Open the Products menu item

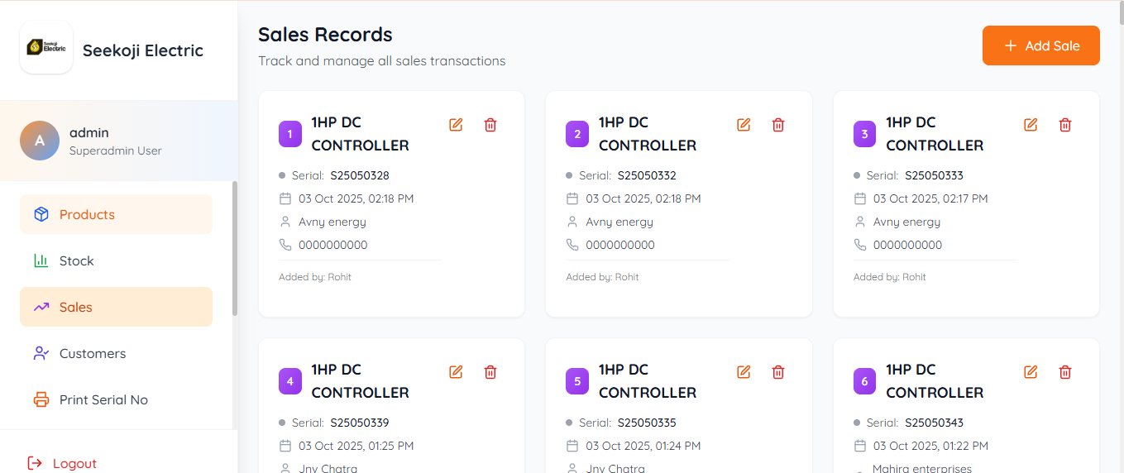(x=116, y=214)
